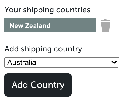Click the dark Add Country button text

38,85
